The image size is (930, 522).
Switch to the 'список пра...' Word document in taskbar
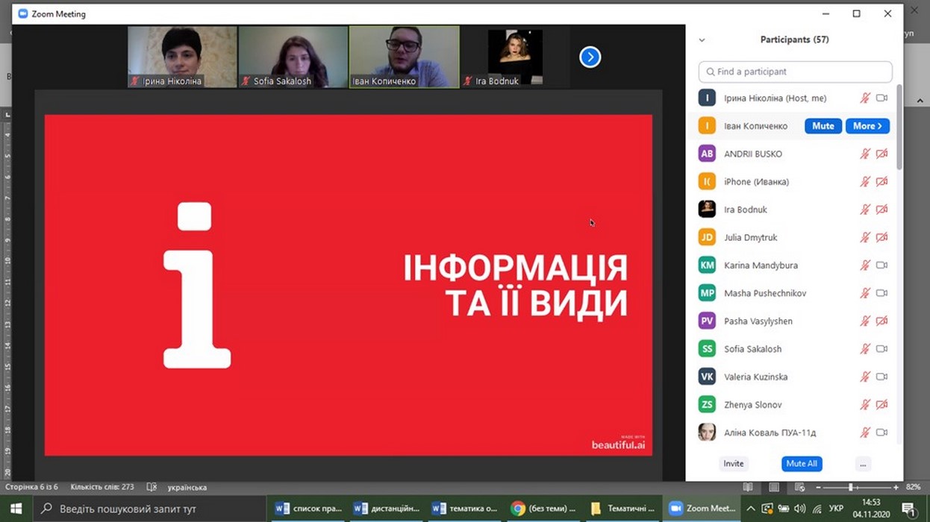coord(308,509)
